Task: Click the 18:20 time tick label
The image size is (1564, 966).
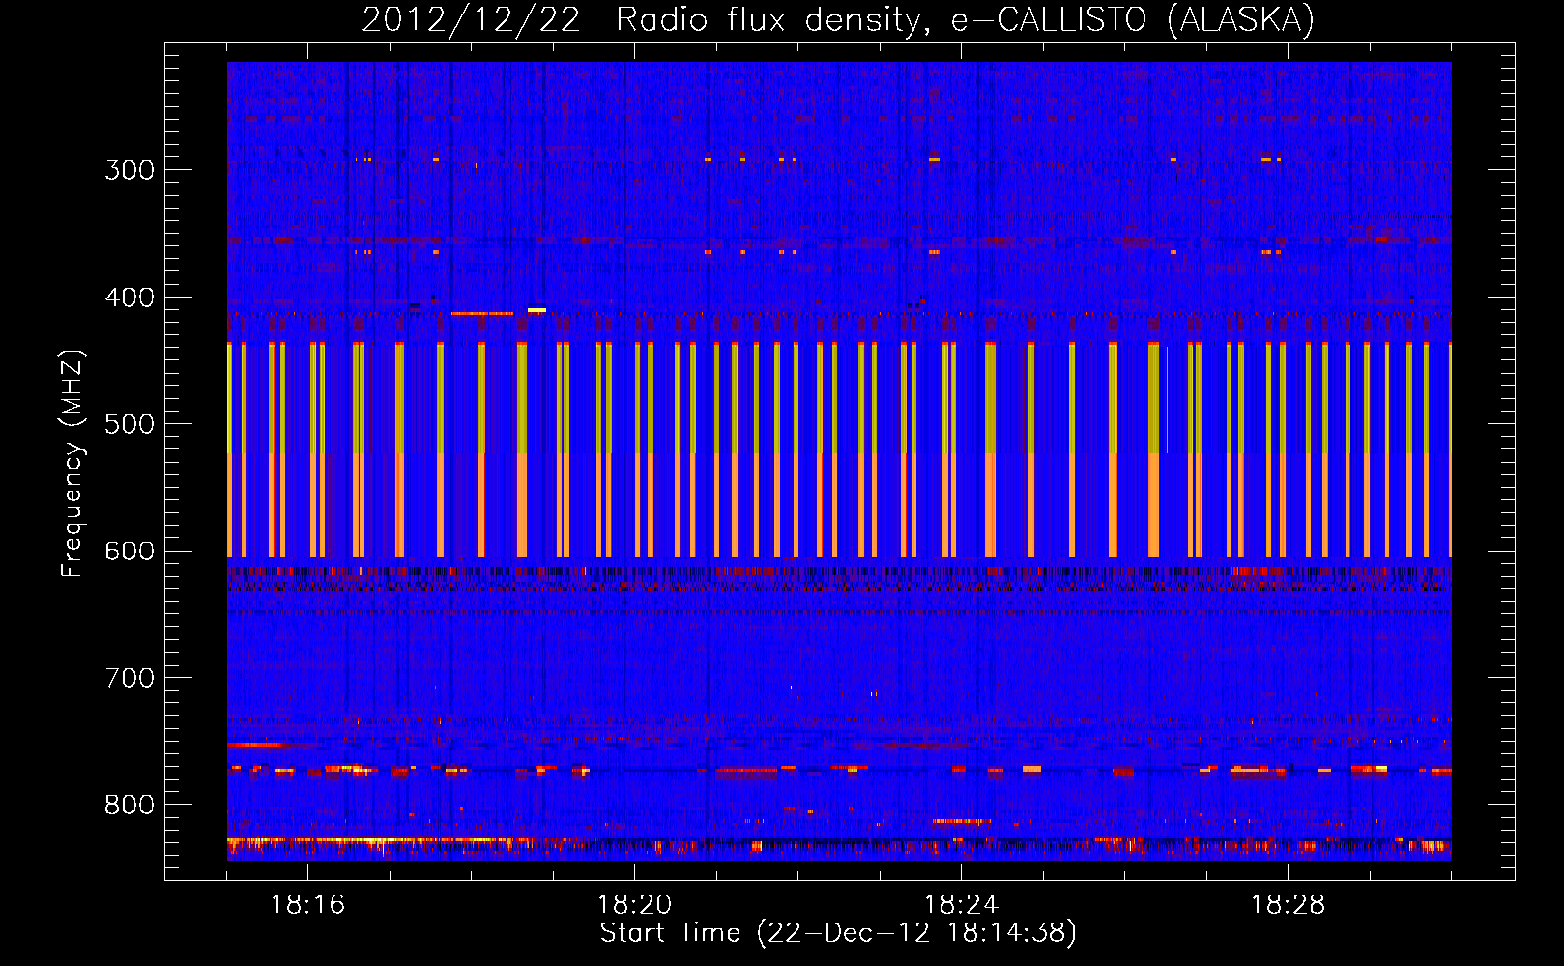Action: (x=634, y=905)
